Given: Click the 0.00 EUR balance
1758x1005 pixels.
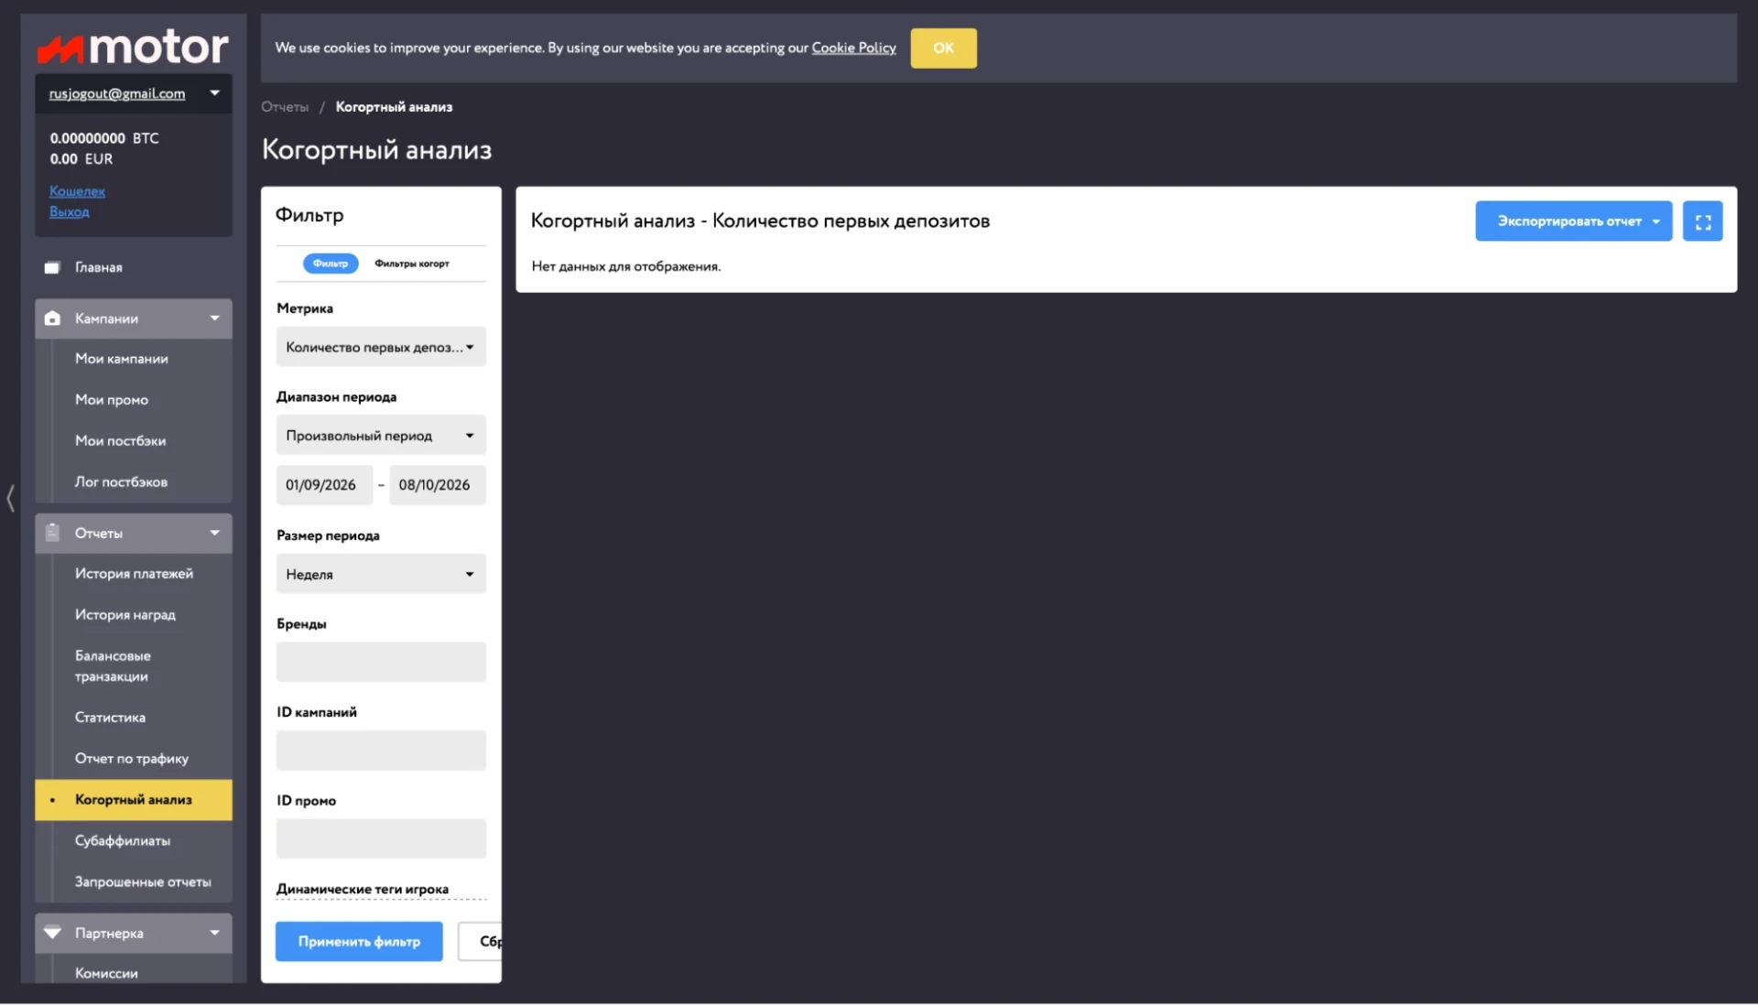Looking at the screenshot, I should pos(81,159).
